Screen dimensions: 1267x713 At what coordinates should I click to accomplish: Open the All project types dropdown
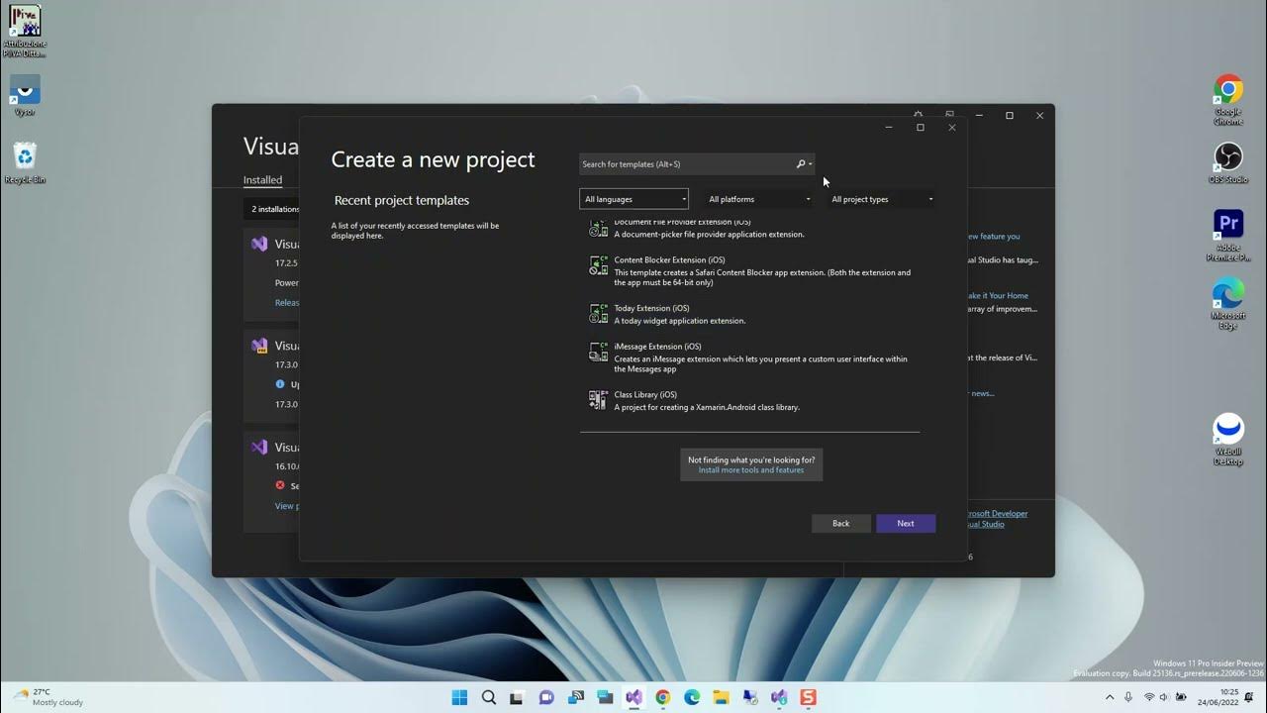click(x=882, y=199)
